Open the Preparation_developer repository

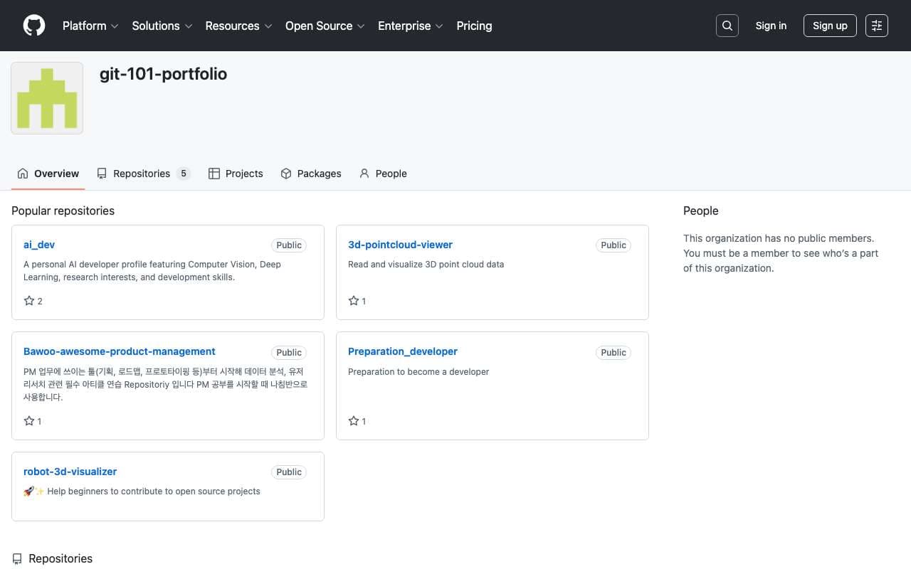pos(403,351)
